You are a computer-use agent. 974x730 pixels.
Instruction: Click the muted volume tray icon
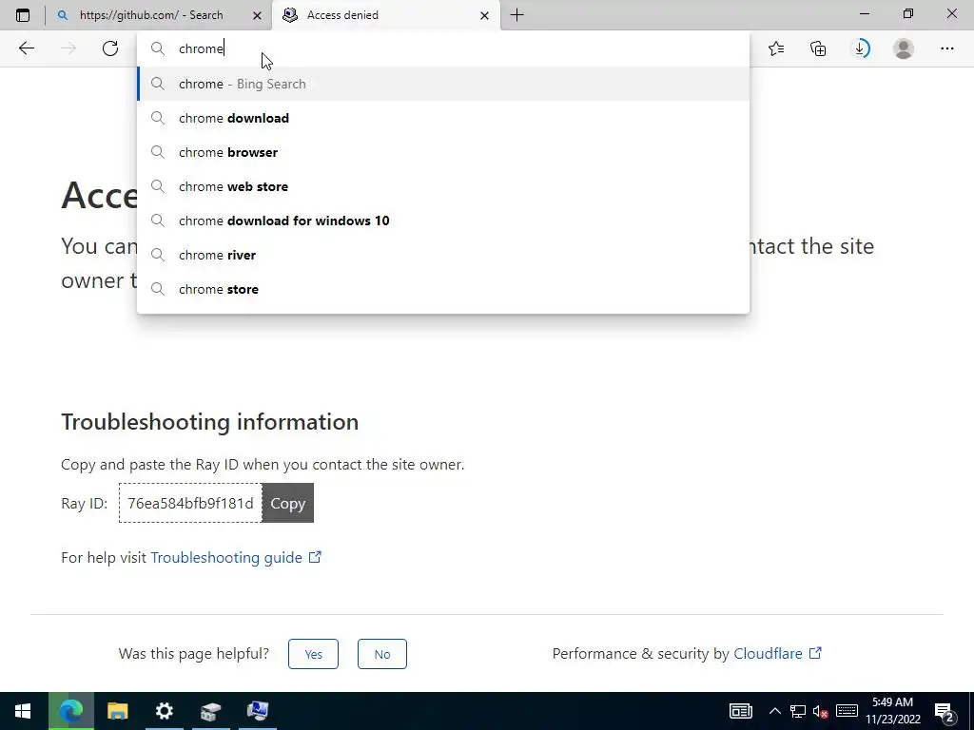[x=821, y=711]
